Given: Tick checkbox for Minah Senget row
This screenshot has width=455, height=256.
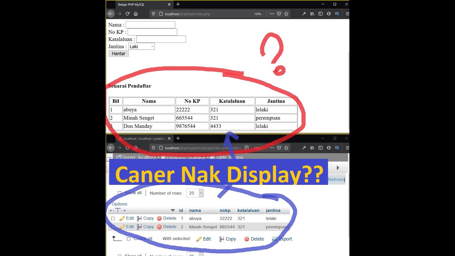Looking at the screenshot, I should pyautogui.click(x=113, y=227).
